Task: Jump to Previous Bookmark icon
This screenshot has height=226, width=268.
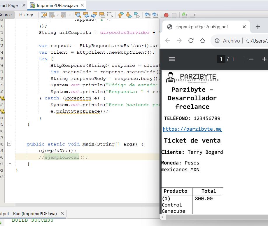Action: (121, 15)
